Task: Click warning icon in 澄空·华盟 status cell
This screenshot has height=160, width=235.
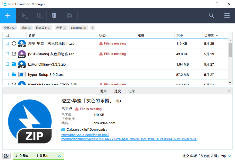Action: 101,43
